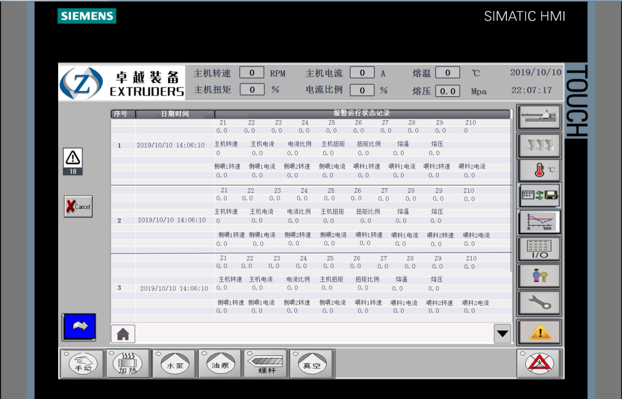The width and height of the screenshot is (622, 399).
Task: Open the feeder hoppers screen
Action: (x=539, y=145)
